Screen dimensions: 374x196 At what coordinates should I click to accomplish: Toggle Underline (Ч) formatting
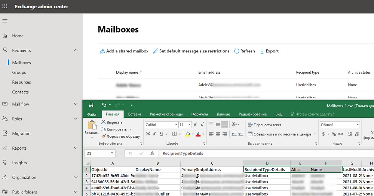click(162, 134)
